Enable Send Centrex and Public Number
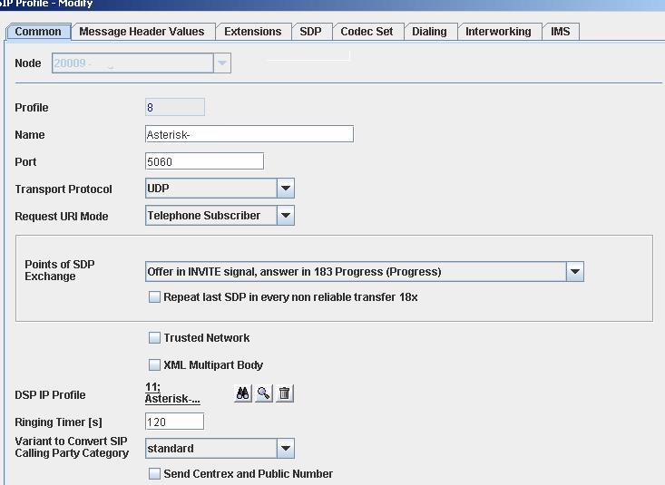The width and height of the screenshot is (665, 485). click(x=154, y=473)
